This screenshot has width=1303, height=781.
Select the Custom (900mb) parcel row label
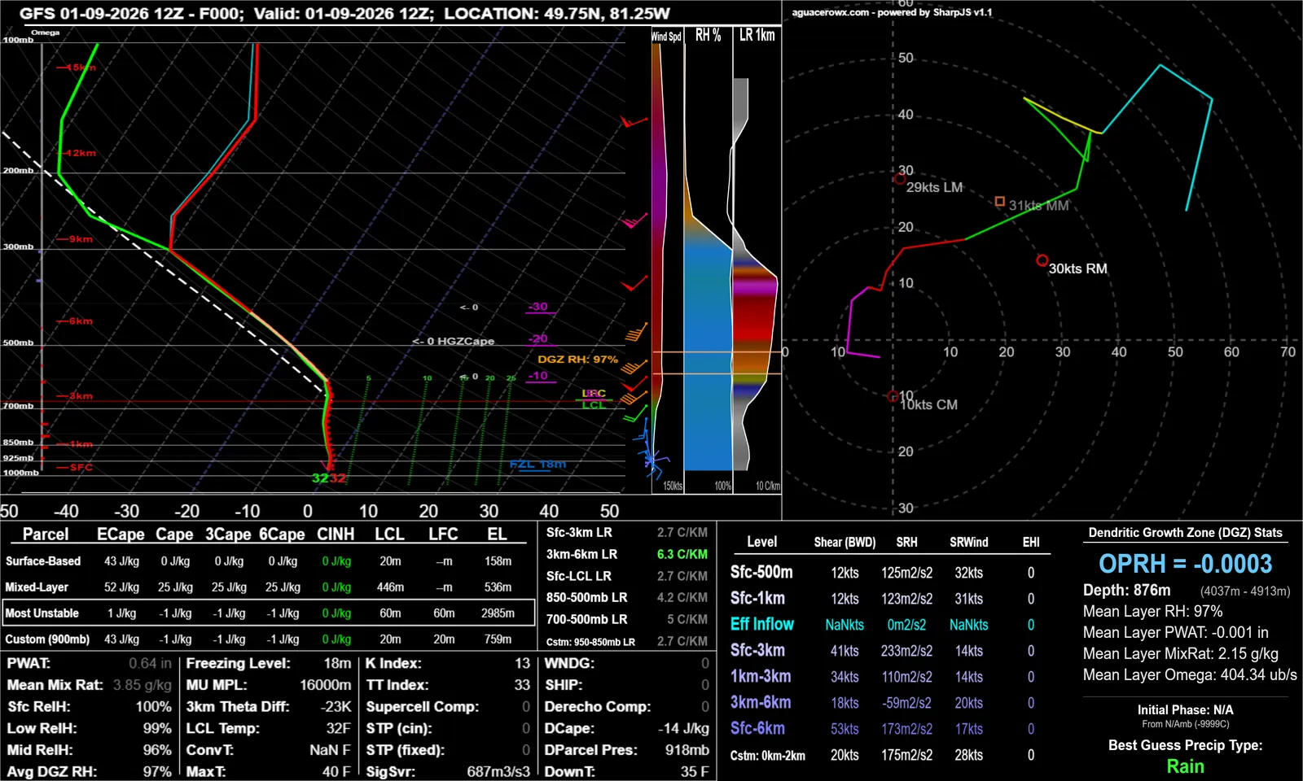pyautogui.click(x=47, y=639)
